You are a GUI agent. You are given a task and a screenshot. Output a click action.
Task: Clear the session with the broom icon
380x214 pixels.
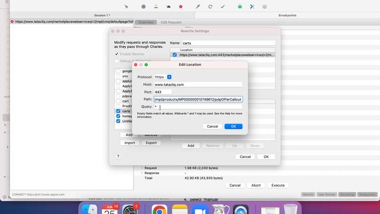pos(126,7)
